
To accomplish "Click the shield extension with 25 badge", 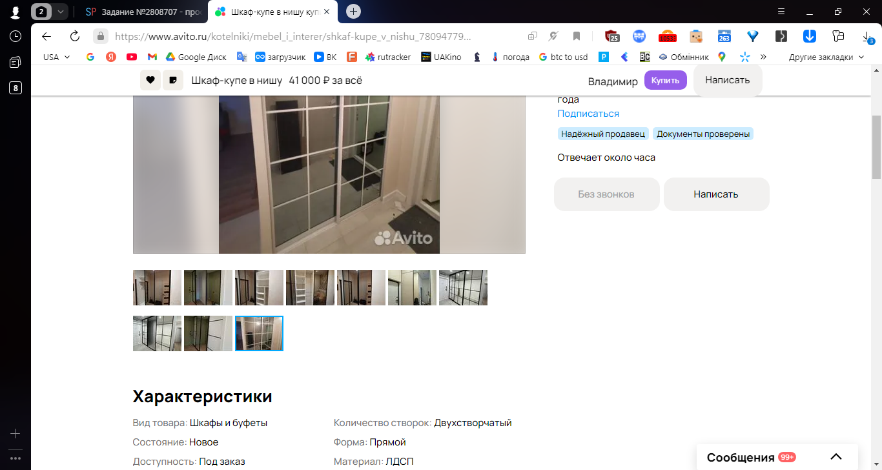I will coord(611,36).
